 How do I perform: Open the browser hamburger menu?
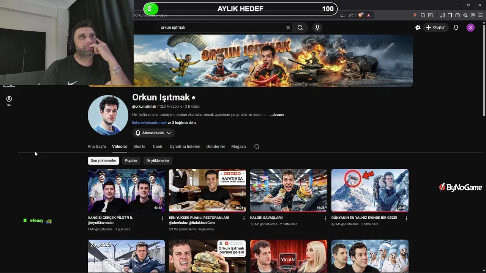(x=480, y=15)
